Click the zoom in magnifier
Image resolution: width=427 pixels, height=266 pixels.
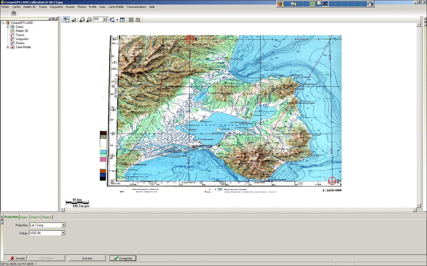(89, 20)
